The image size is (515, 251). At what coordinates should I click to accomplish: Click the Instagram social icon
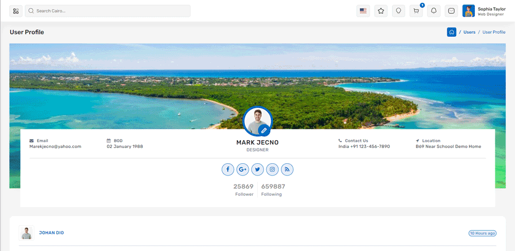coord(272,169)
